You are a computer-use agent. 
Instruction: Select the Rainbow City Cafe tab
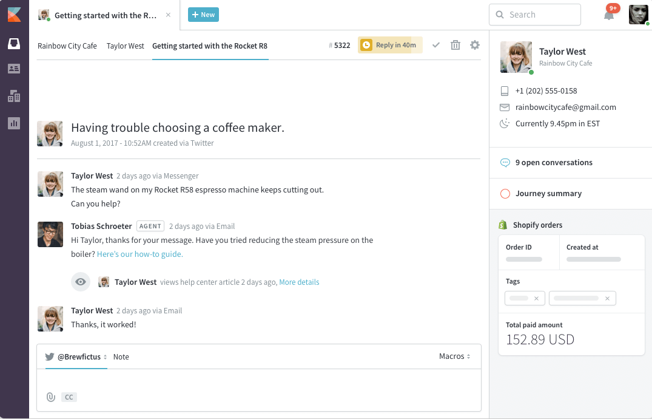(x=67, y=46)
